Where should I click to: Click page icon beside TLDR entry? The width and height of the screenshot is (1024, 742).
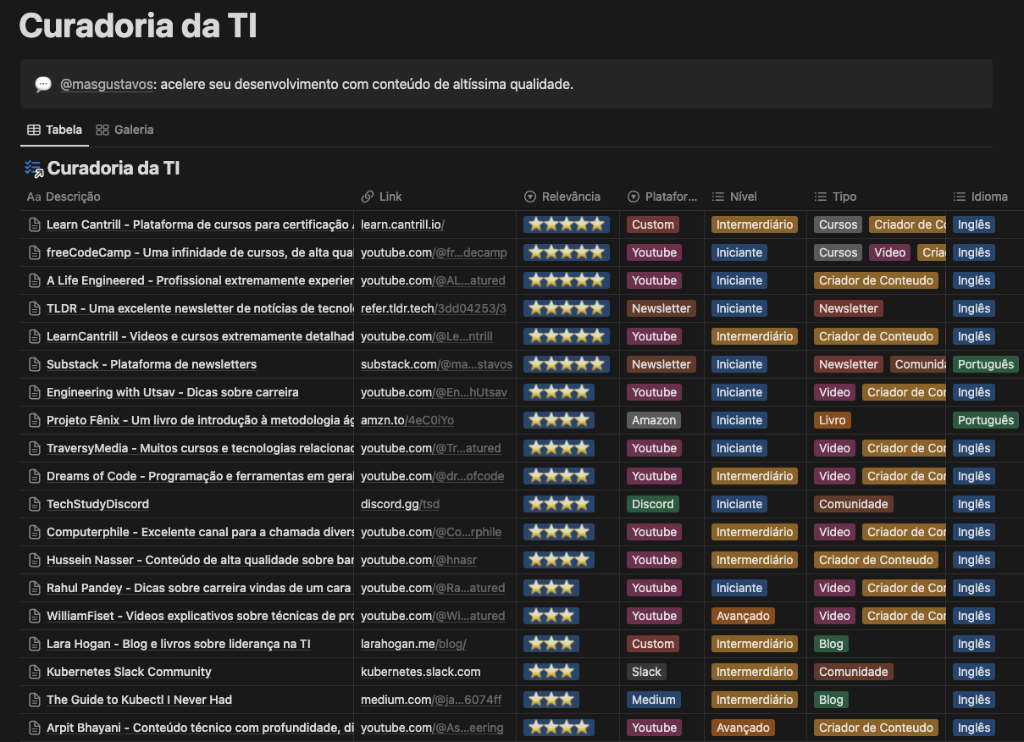35,308
